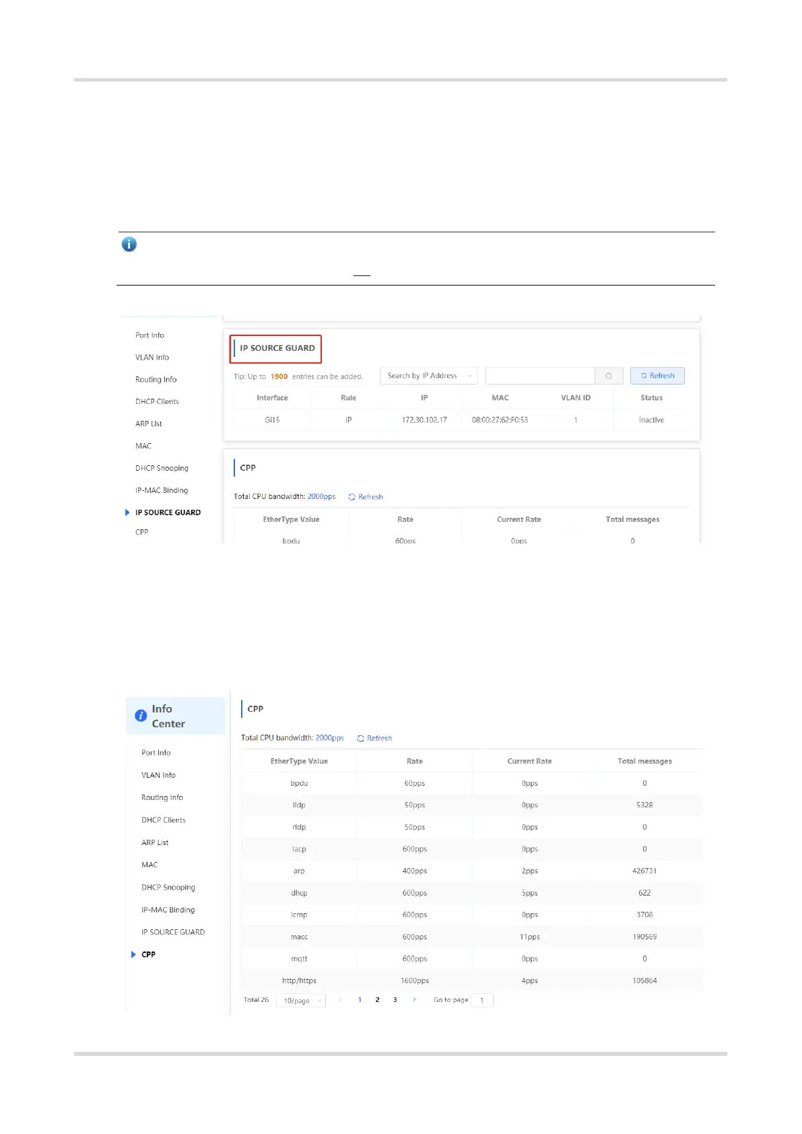This screenshot has height=1134, width=802.
Task: Click the IP SOURCE GUARD panel heading
Action: tap(277, 348)
